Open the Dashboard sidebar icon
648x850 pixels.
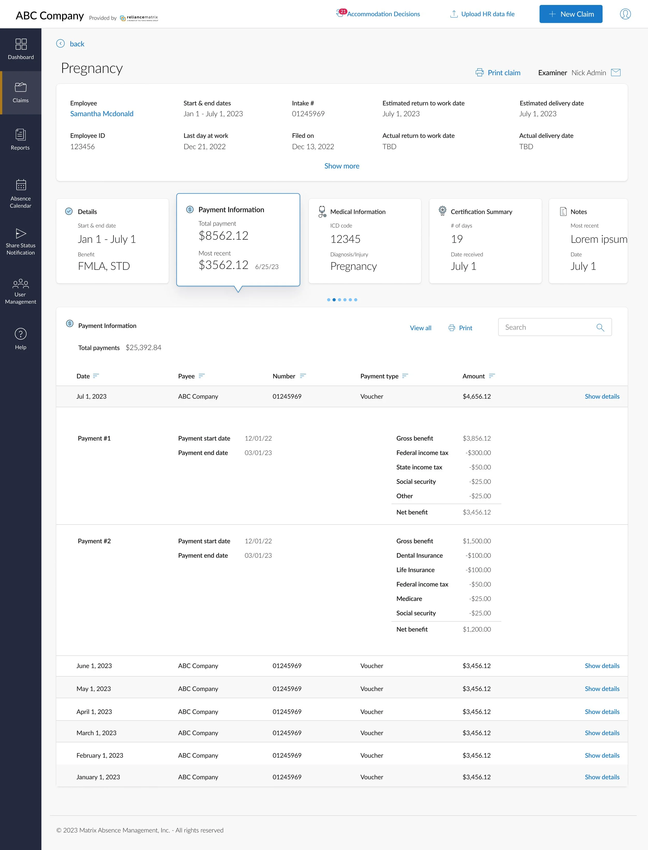pyautogui.click(x=21, y=44)
